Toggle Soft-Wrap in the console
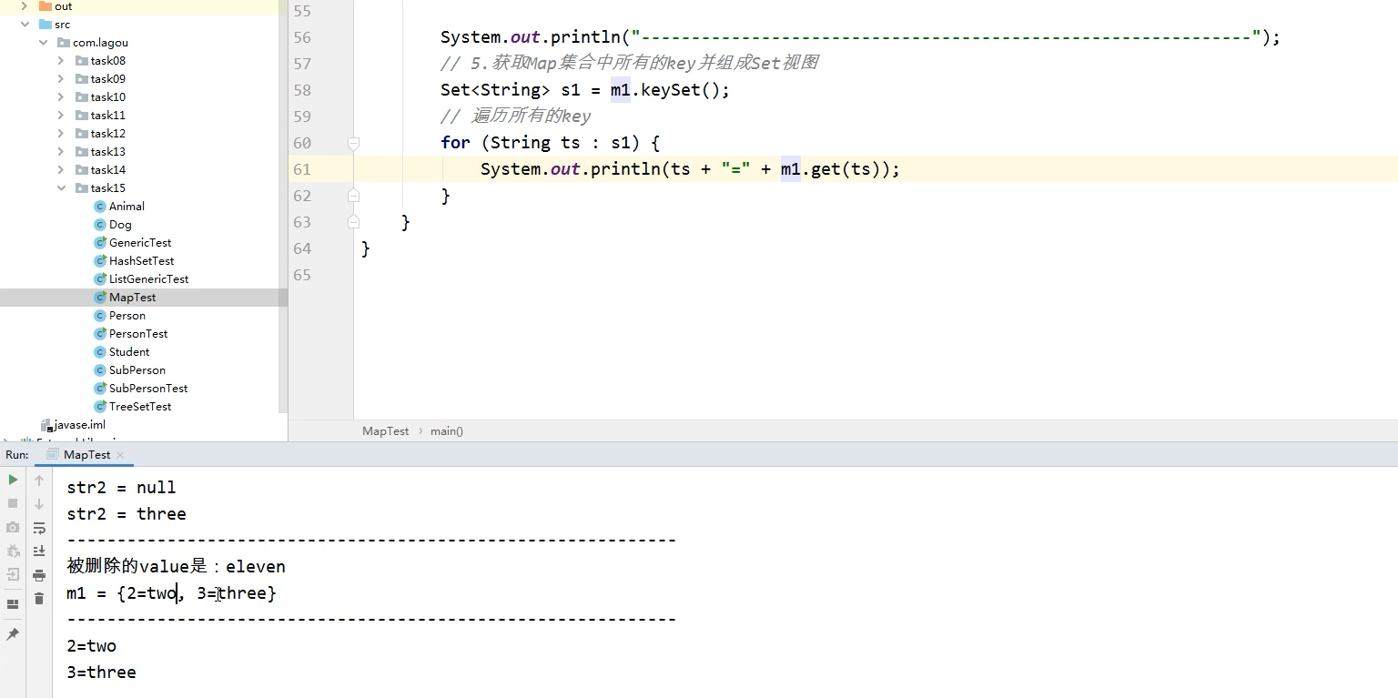This screenshot has width=1398, height=698. [39, 528]
